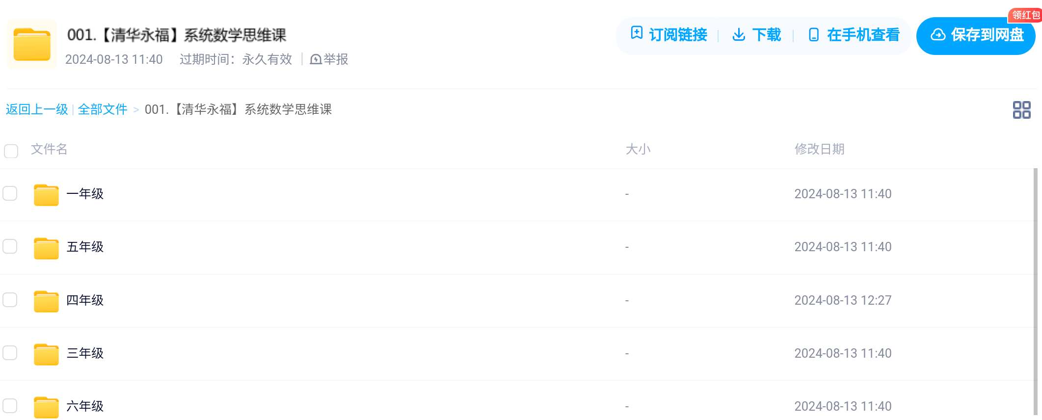This screenshot has width=1042, height=420.
Task: Check the box for 五年级
Action: 10,246
